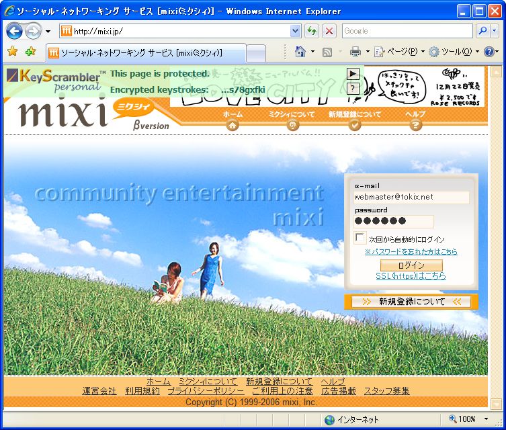Click the Google search box
Screen dimensions: 506x430
(407, 31)
